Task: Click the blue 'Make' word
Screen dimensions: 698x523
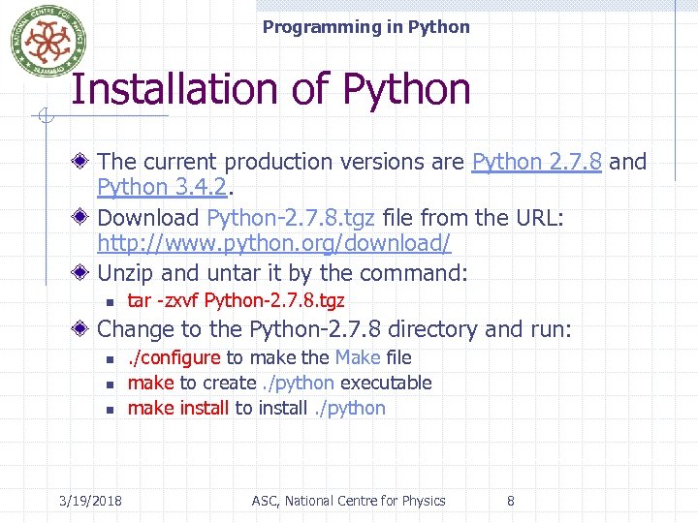Action: 358,357
